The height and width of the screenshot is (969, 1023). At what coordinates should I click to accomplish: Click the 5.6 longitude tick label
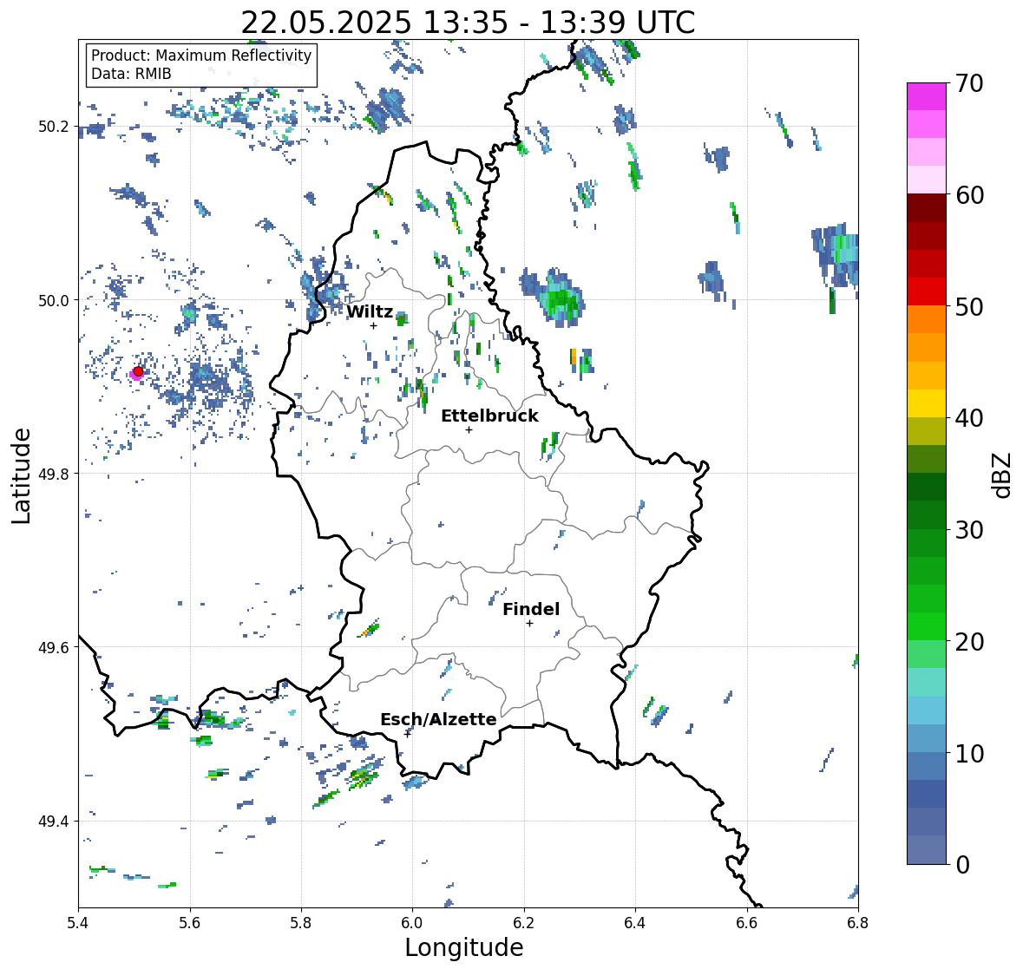[x=190, y=922]
